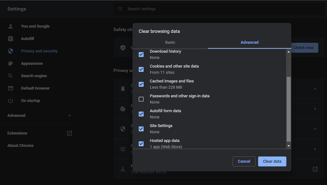Click the Autofill clipboard icon
Image resolution: width=327 pixels, height=185 pixels.
(11, 39)
